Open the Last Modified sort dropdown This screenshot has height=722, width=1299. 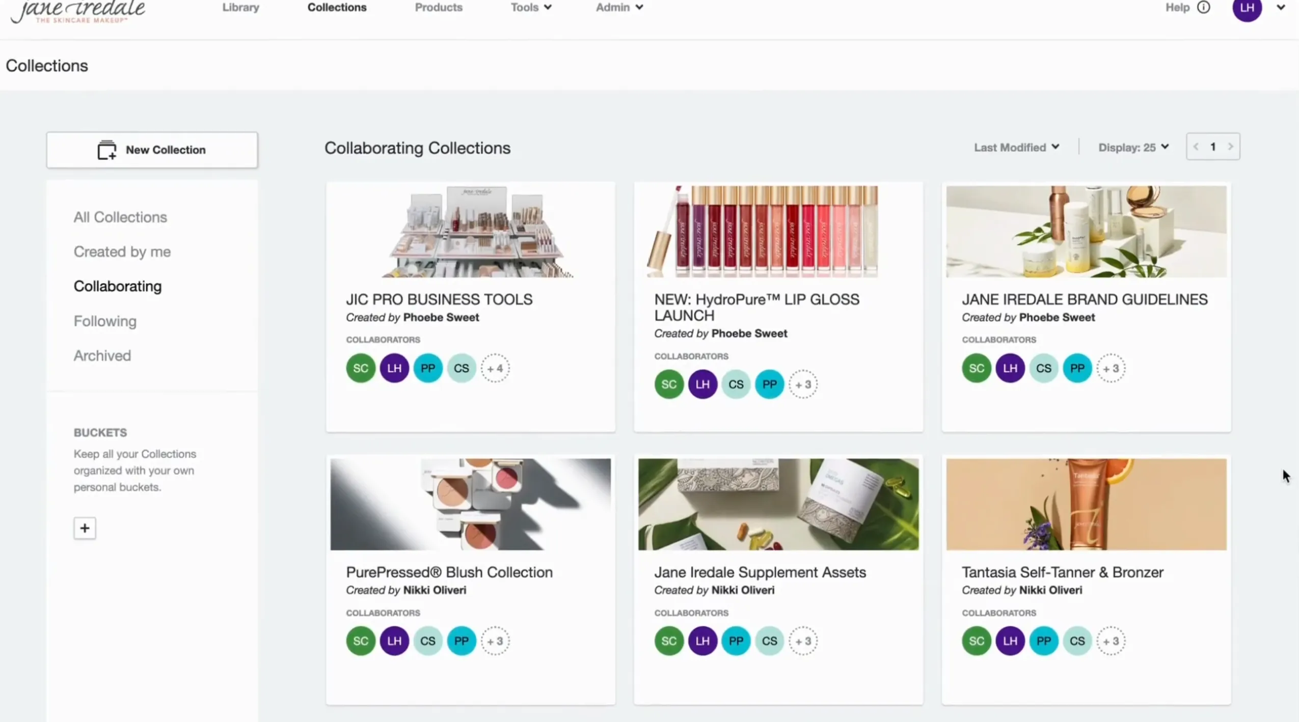(x=1017, y=147)
